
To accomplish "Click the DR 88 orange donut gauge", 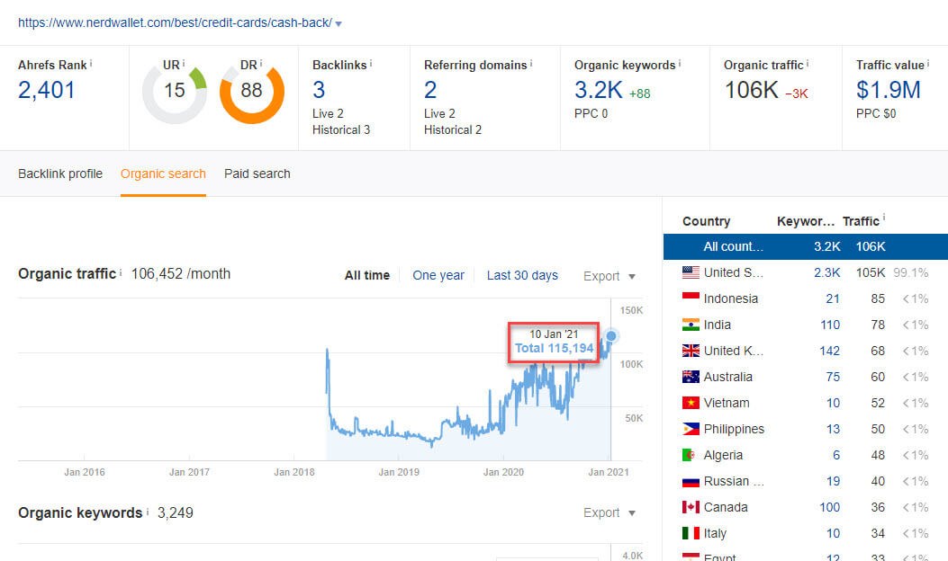I will coord(251,91).
